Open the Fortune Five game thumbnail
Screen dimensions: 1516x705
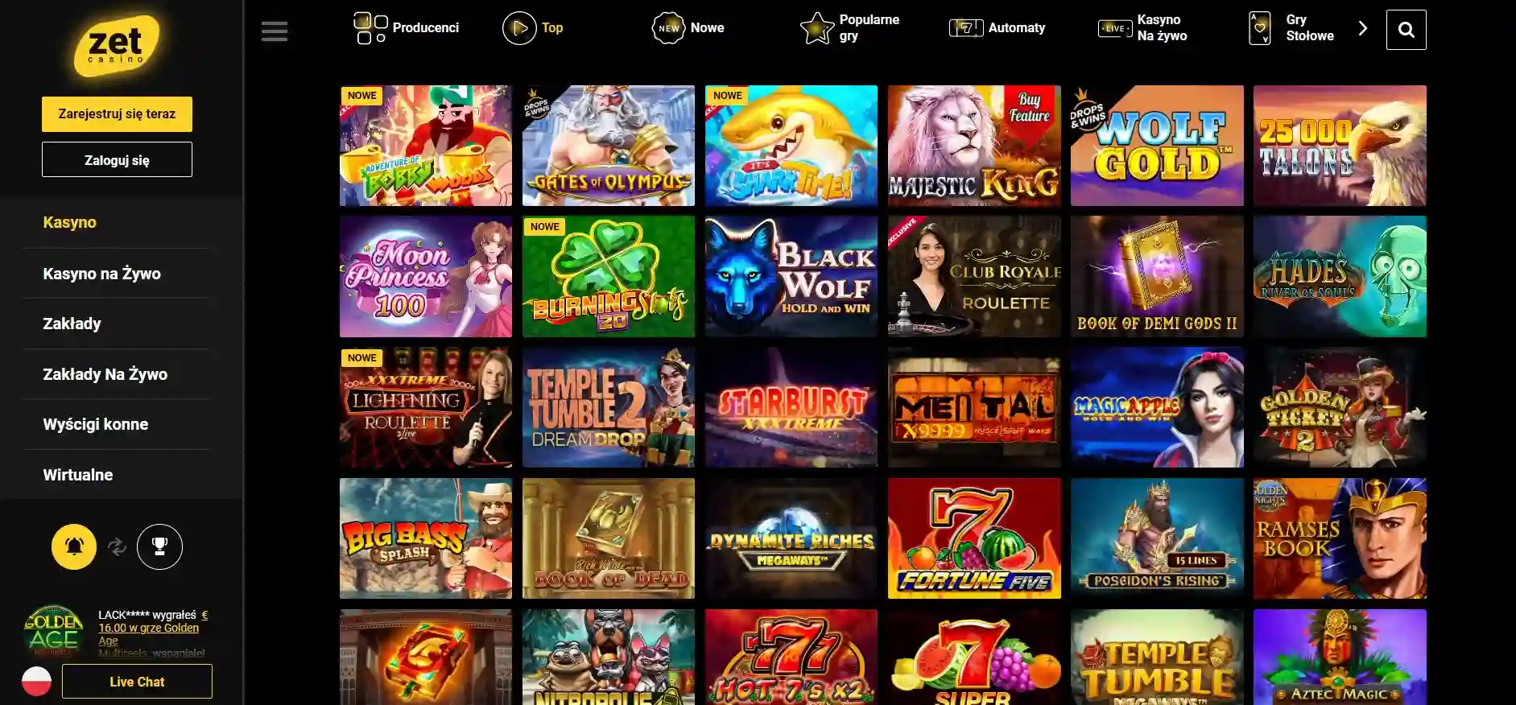click(x=974, y=538)
